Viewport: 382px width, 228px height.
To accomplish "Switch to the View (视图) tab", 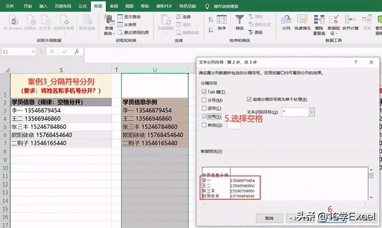I will pos(129,6).
